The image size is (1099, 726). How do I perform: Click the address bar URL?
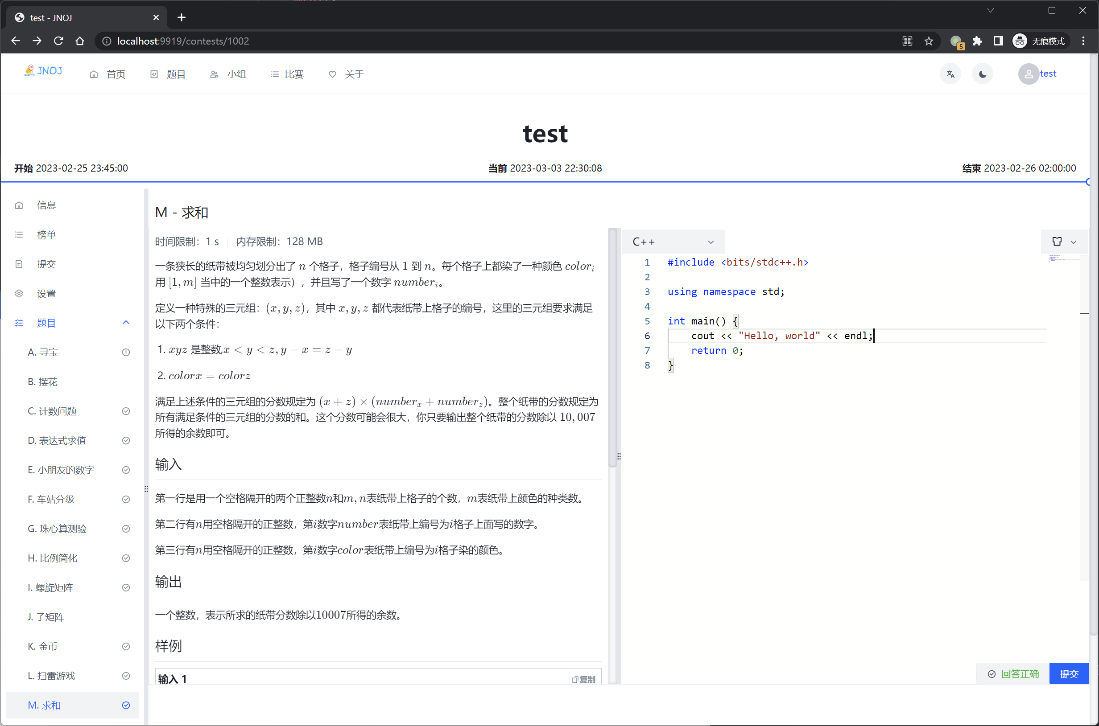183,41
